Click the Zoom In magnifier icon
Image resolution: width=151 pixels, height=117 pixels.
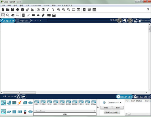pos(59,10)
